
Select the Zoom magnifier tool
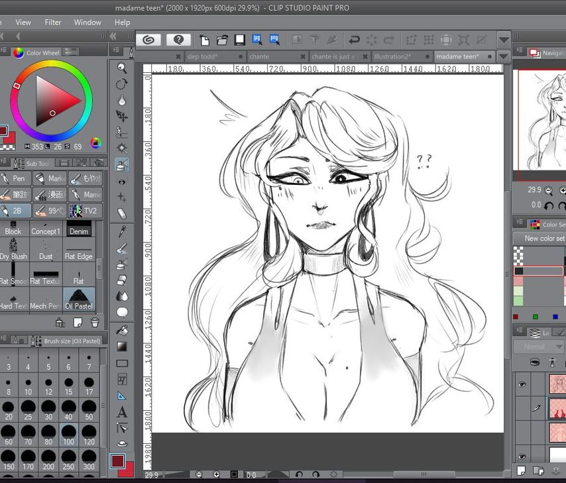[121, 68]
